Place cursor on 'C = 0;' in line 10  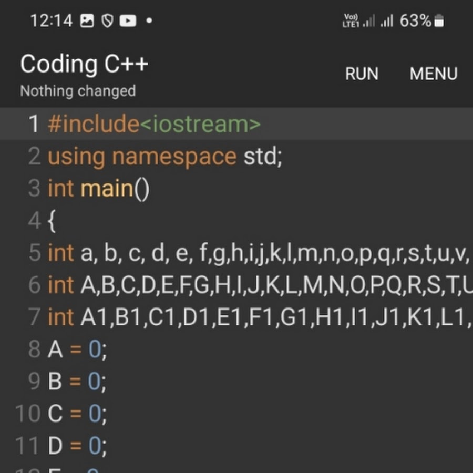77,414
